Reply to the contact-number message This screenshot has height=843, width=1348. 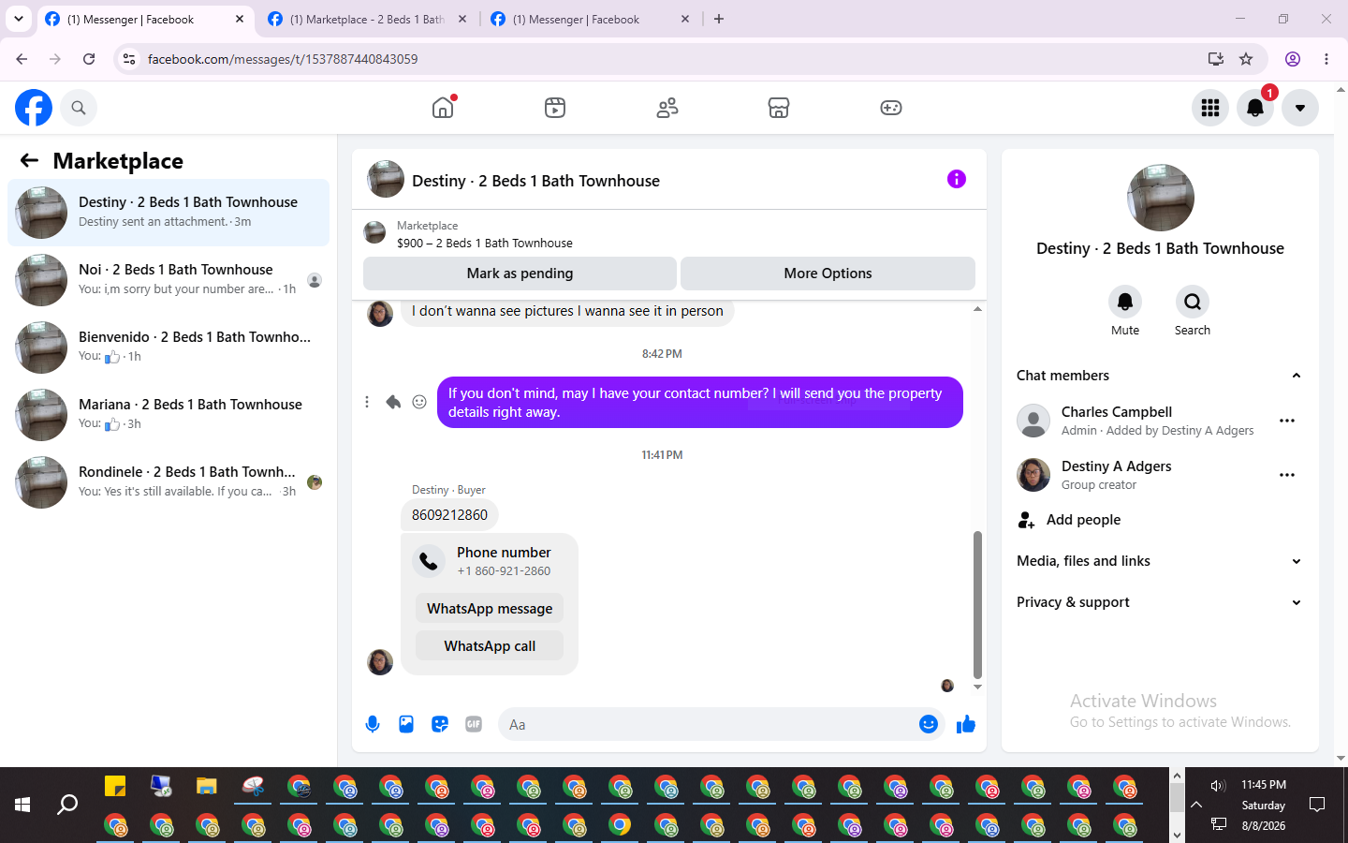[x=393, y=402]
